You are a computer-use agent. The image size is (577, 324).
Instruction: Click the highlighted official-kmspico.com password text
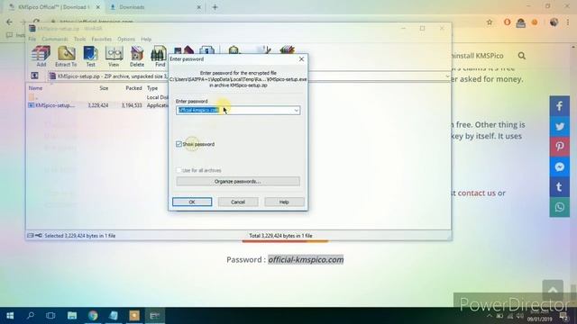pos(306,260)
